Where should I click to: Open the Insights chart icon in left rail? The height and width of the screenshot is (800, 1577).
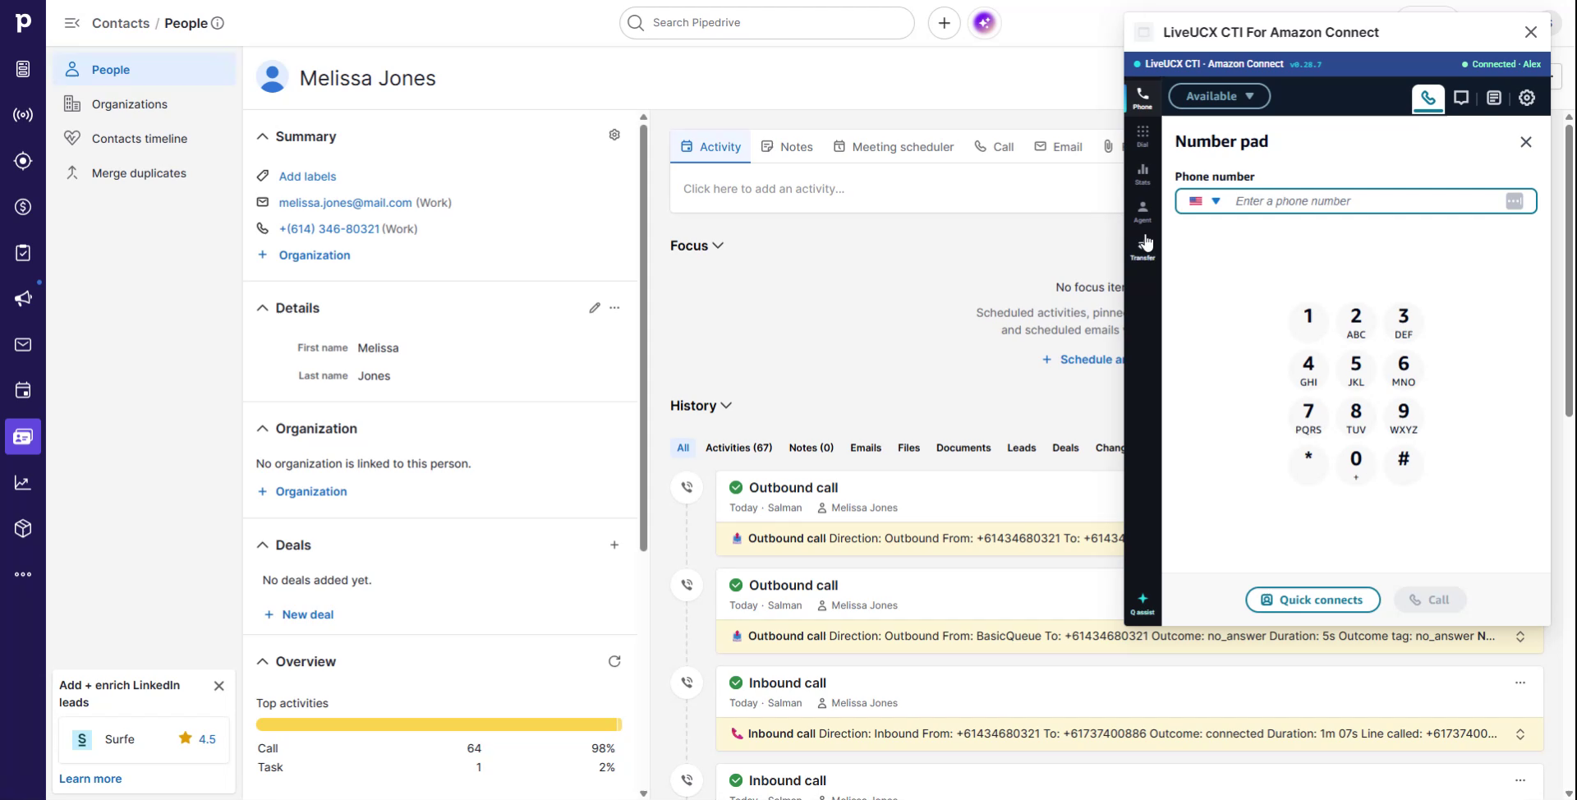[23, 482]
